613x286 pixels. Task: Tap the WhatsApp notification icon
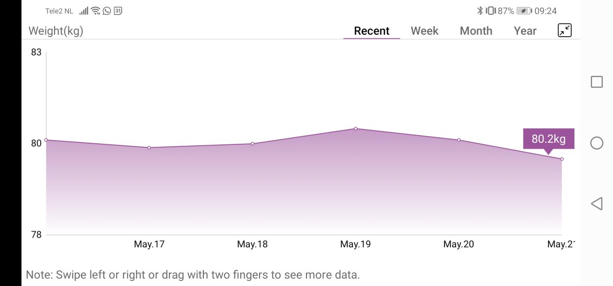point(107,11)
